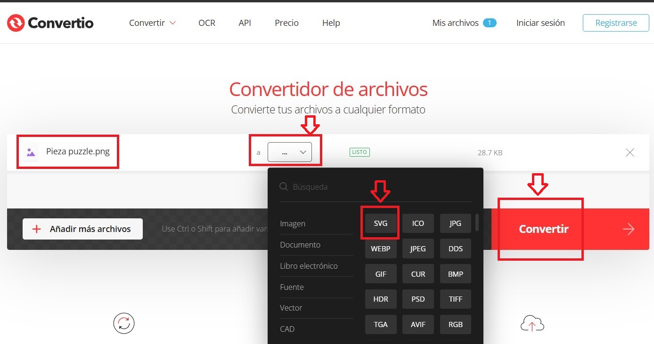Choose HDR format

point(381,299)
